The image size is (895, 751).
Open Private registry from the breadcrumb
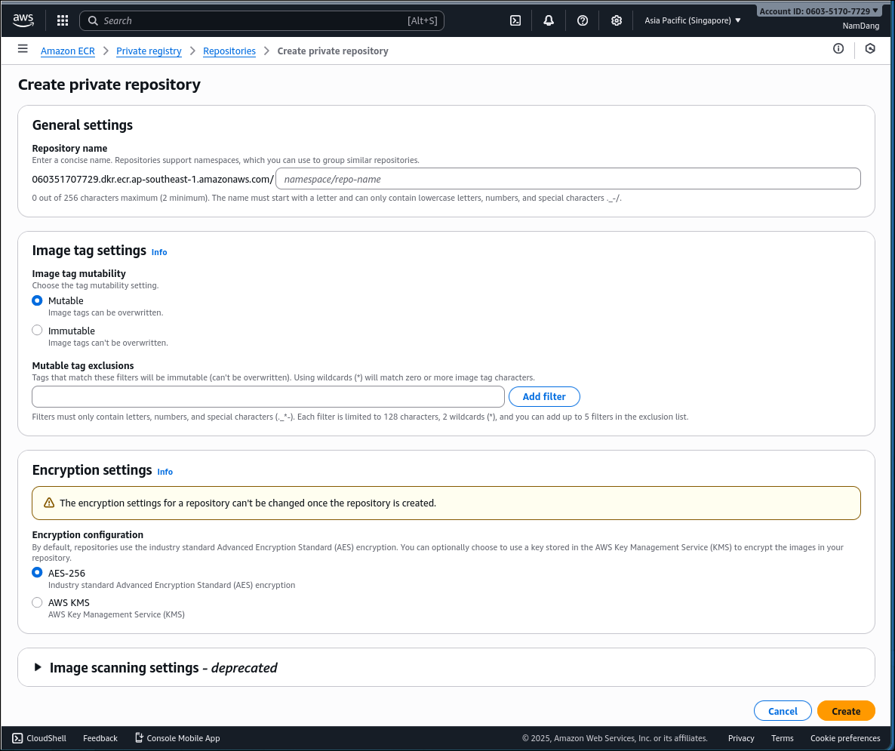(149, 51)
